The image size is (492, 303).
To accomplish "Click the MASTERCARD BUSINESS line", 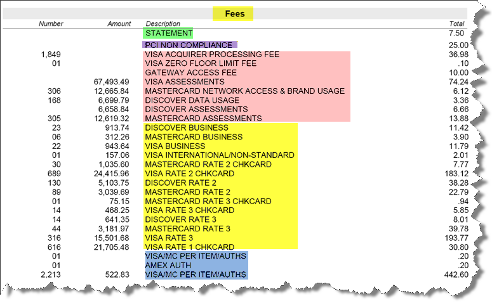I will pyautogui.click(x=194, y=137).
